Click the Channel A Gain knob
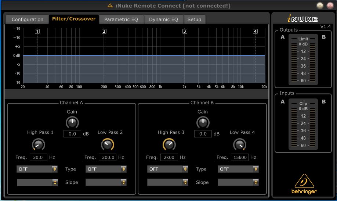Screen dimensions: 337x201 pos(72,122)
